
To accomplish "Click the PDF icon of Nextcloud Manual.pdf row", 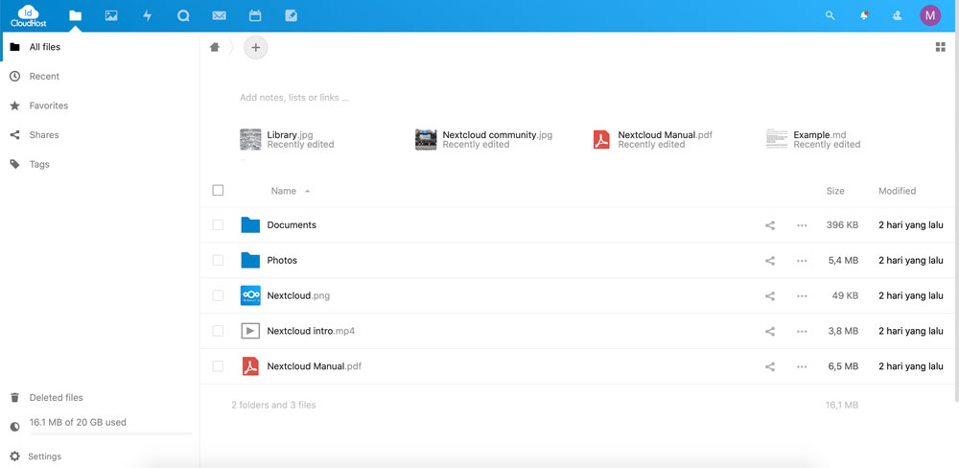I will tap(250, 367).
